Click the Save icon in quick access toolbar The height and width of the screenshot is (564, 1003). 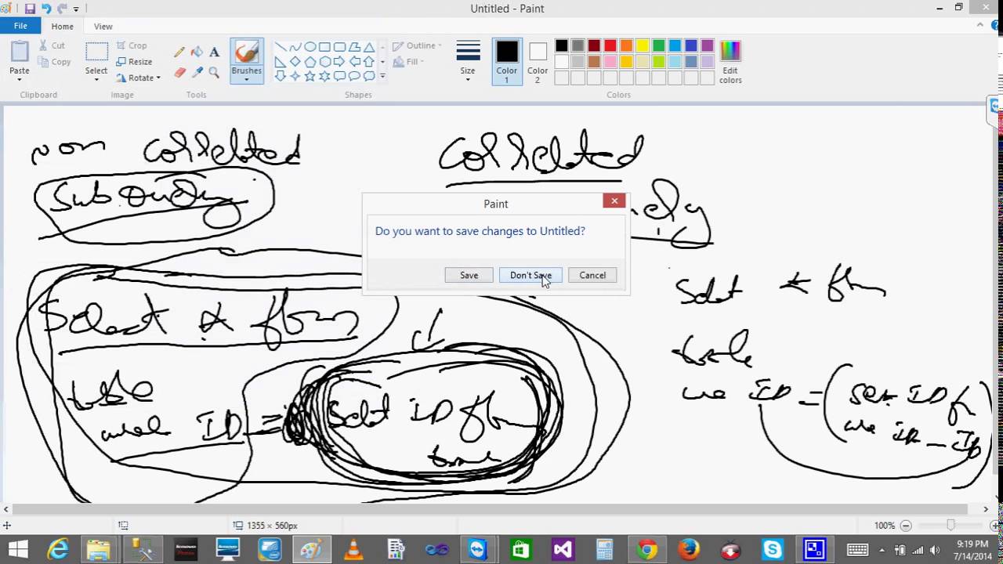(x=30, y=9)
